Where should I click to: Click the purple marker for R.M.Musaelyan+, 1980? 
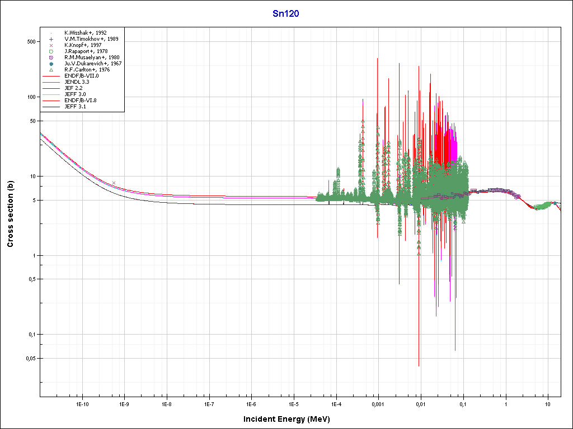(x=51, y=58)
